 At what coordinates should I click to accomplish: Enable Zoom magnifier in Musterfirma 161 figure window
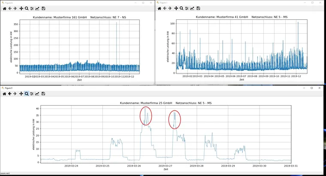click(27, 8)
